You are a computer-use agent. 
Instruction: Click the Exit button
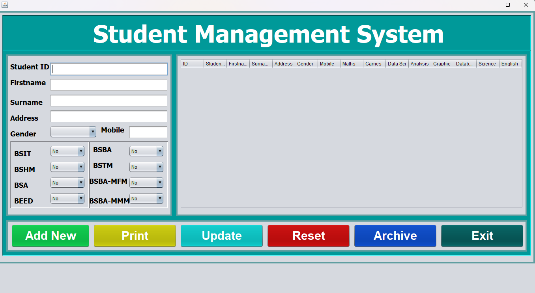[x=482, y=236]
